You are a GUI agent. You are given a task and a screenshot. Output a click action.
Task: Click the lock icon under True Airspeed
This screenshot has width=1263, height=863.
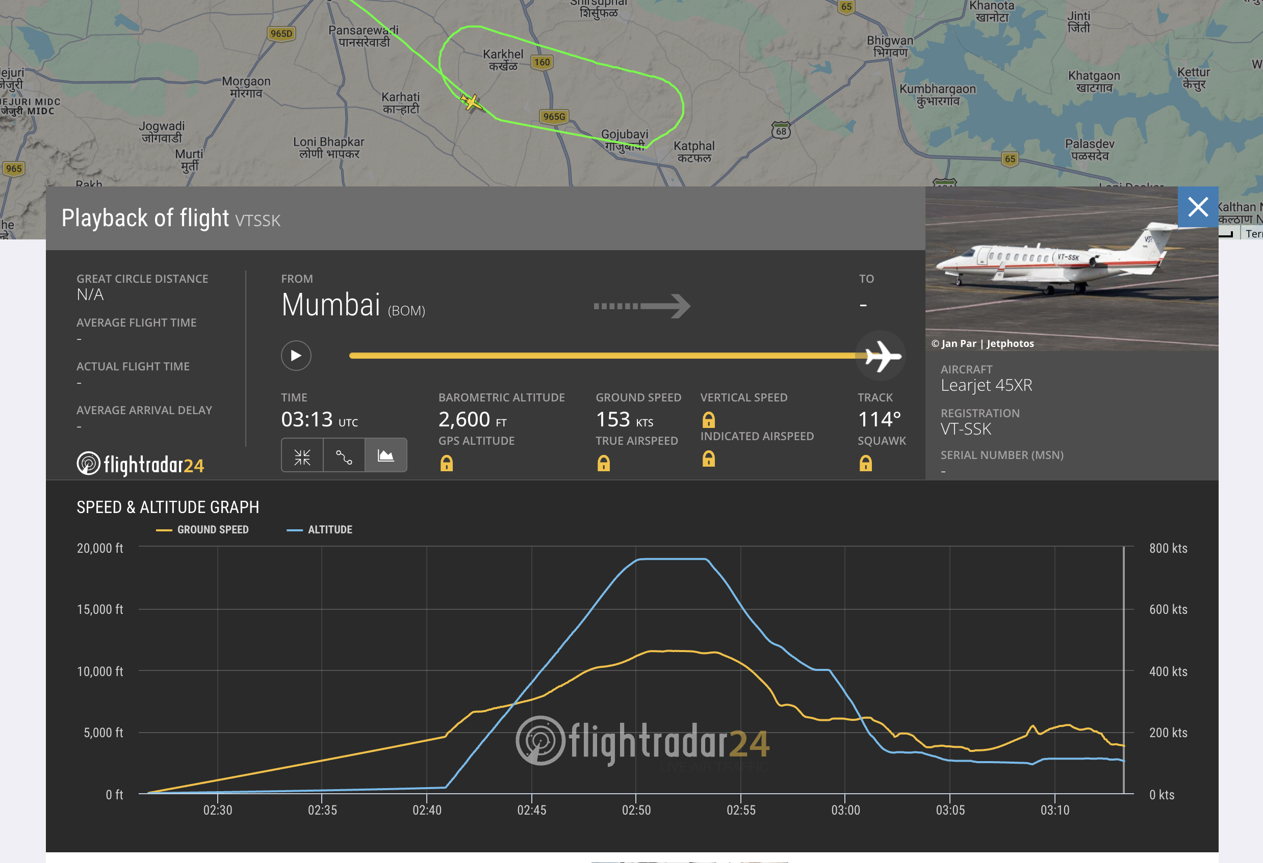603,463
